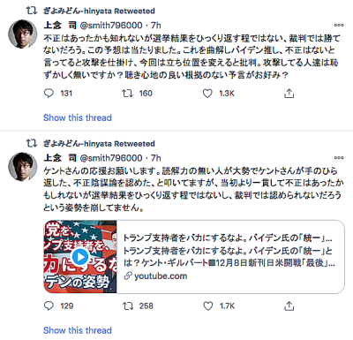Retweet the first tweet with 160 retweets
The width and height of the screenshot is (353, 340).
tap(127, 94)
